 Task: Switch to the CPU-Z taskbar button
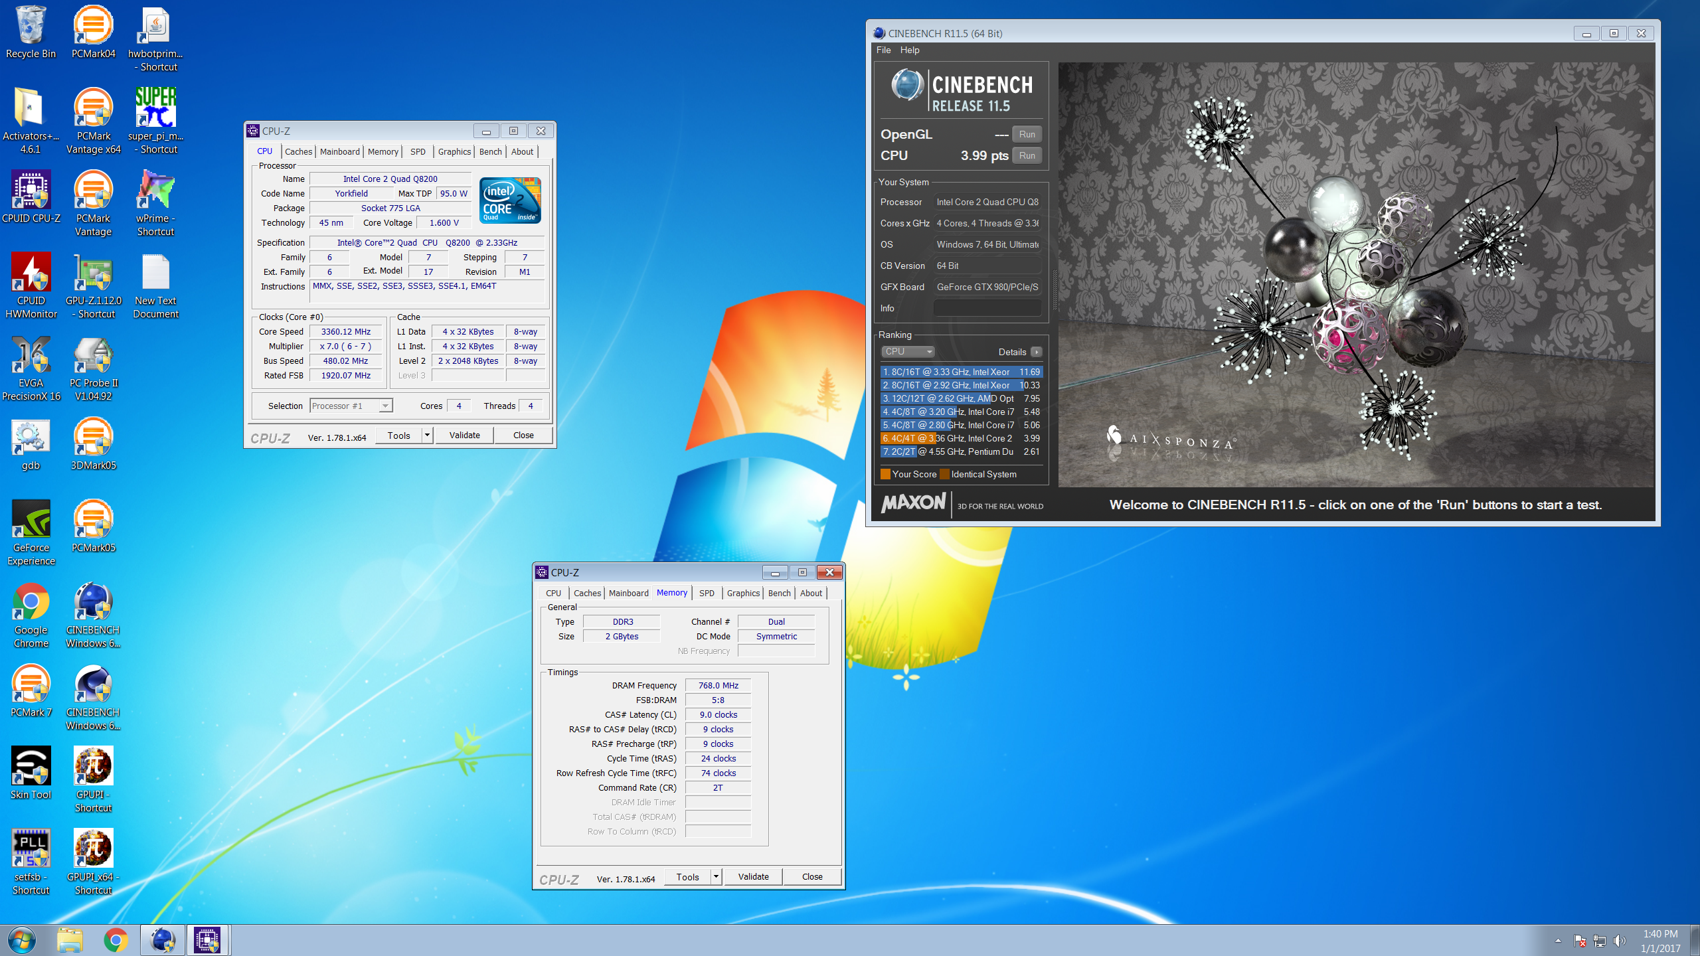point(207,940)
